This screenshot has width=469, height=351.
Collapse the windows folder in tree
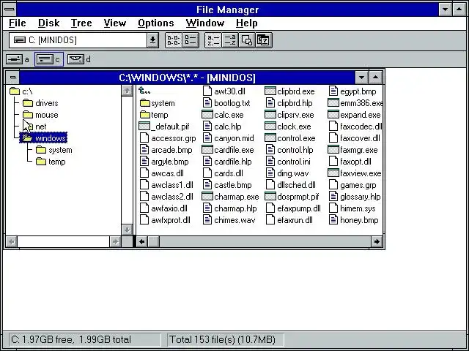pyautogui.click(x=44, y=138)
